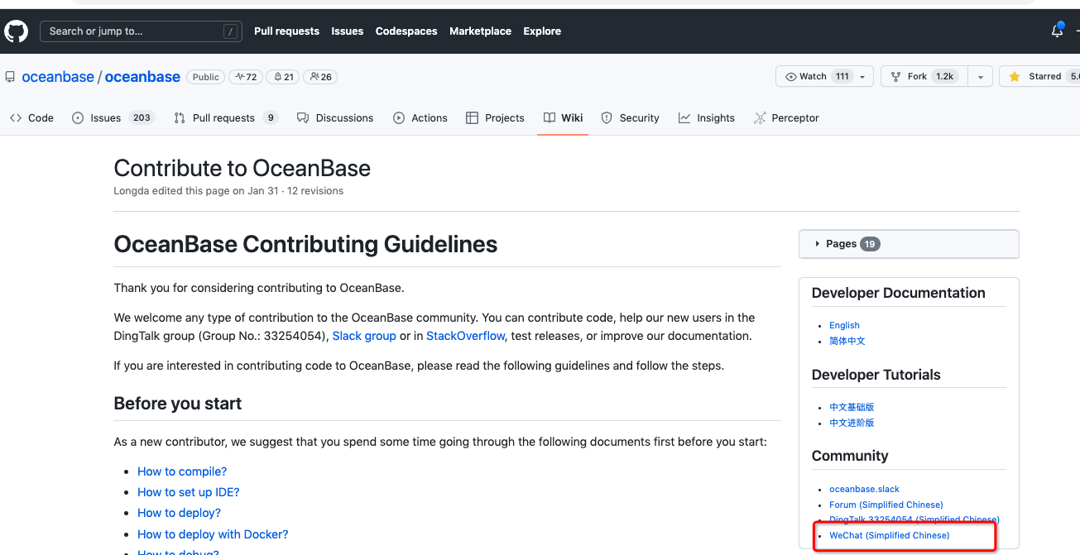
Task: Open oceanbase.slack community link
Action: 864,489
